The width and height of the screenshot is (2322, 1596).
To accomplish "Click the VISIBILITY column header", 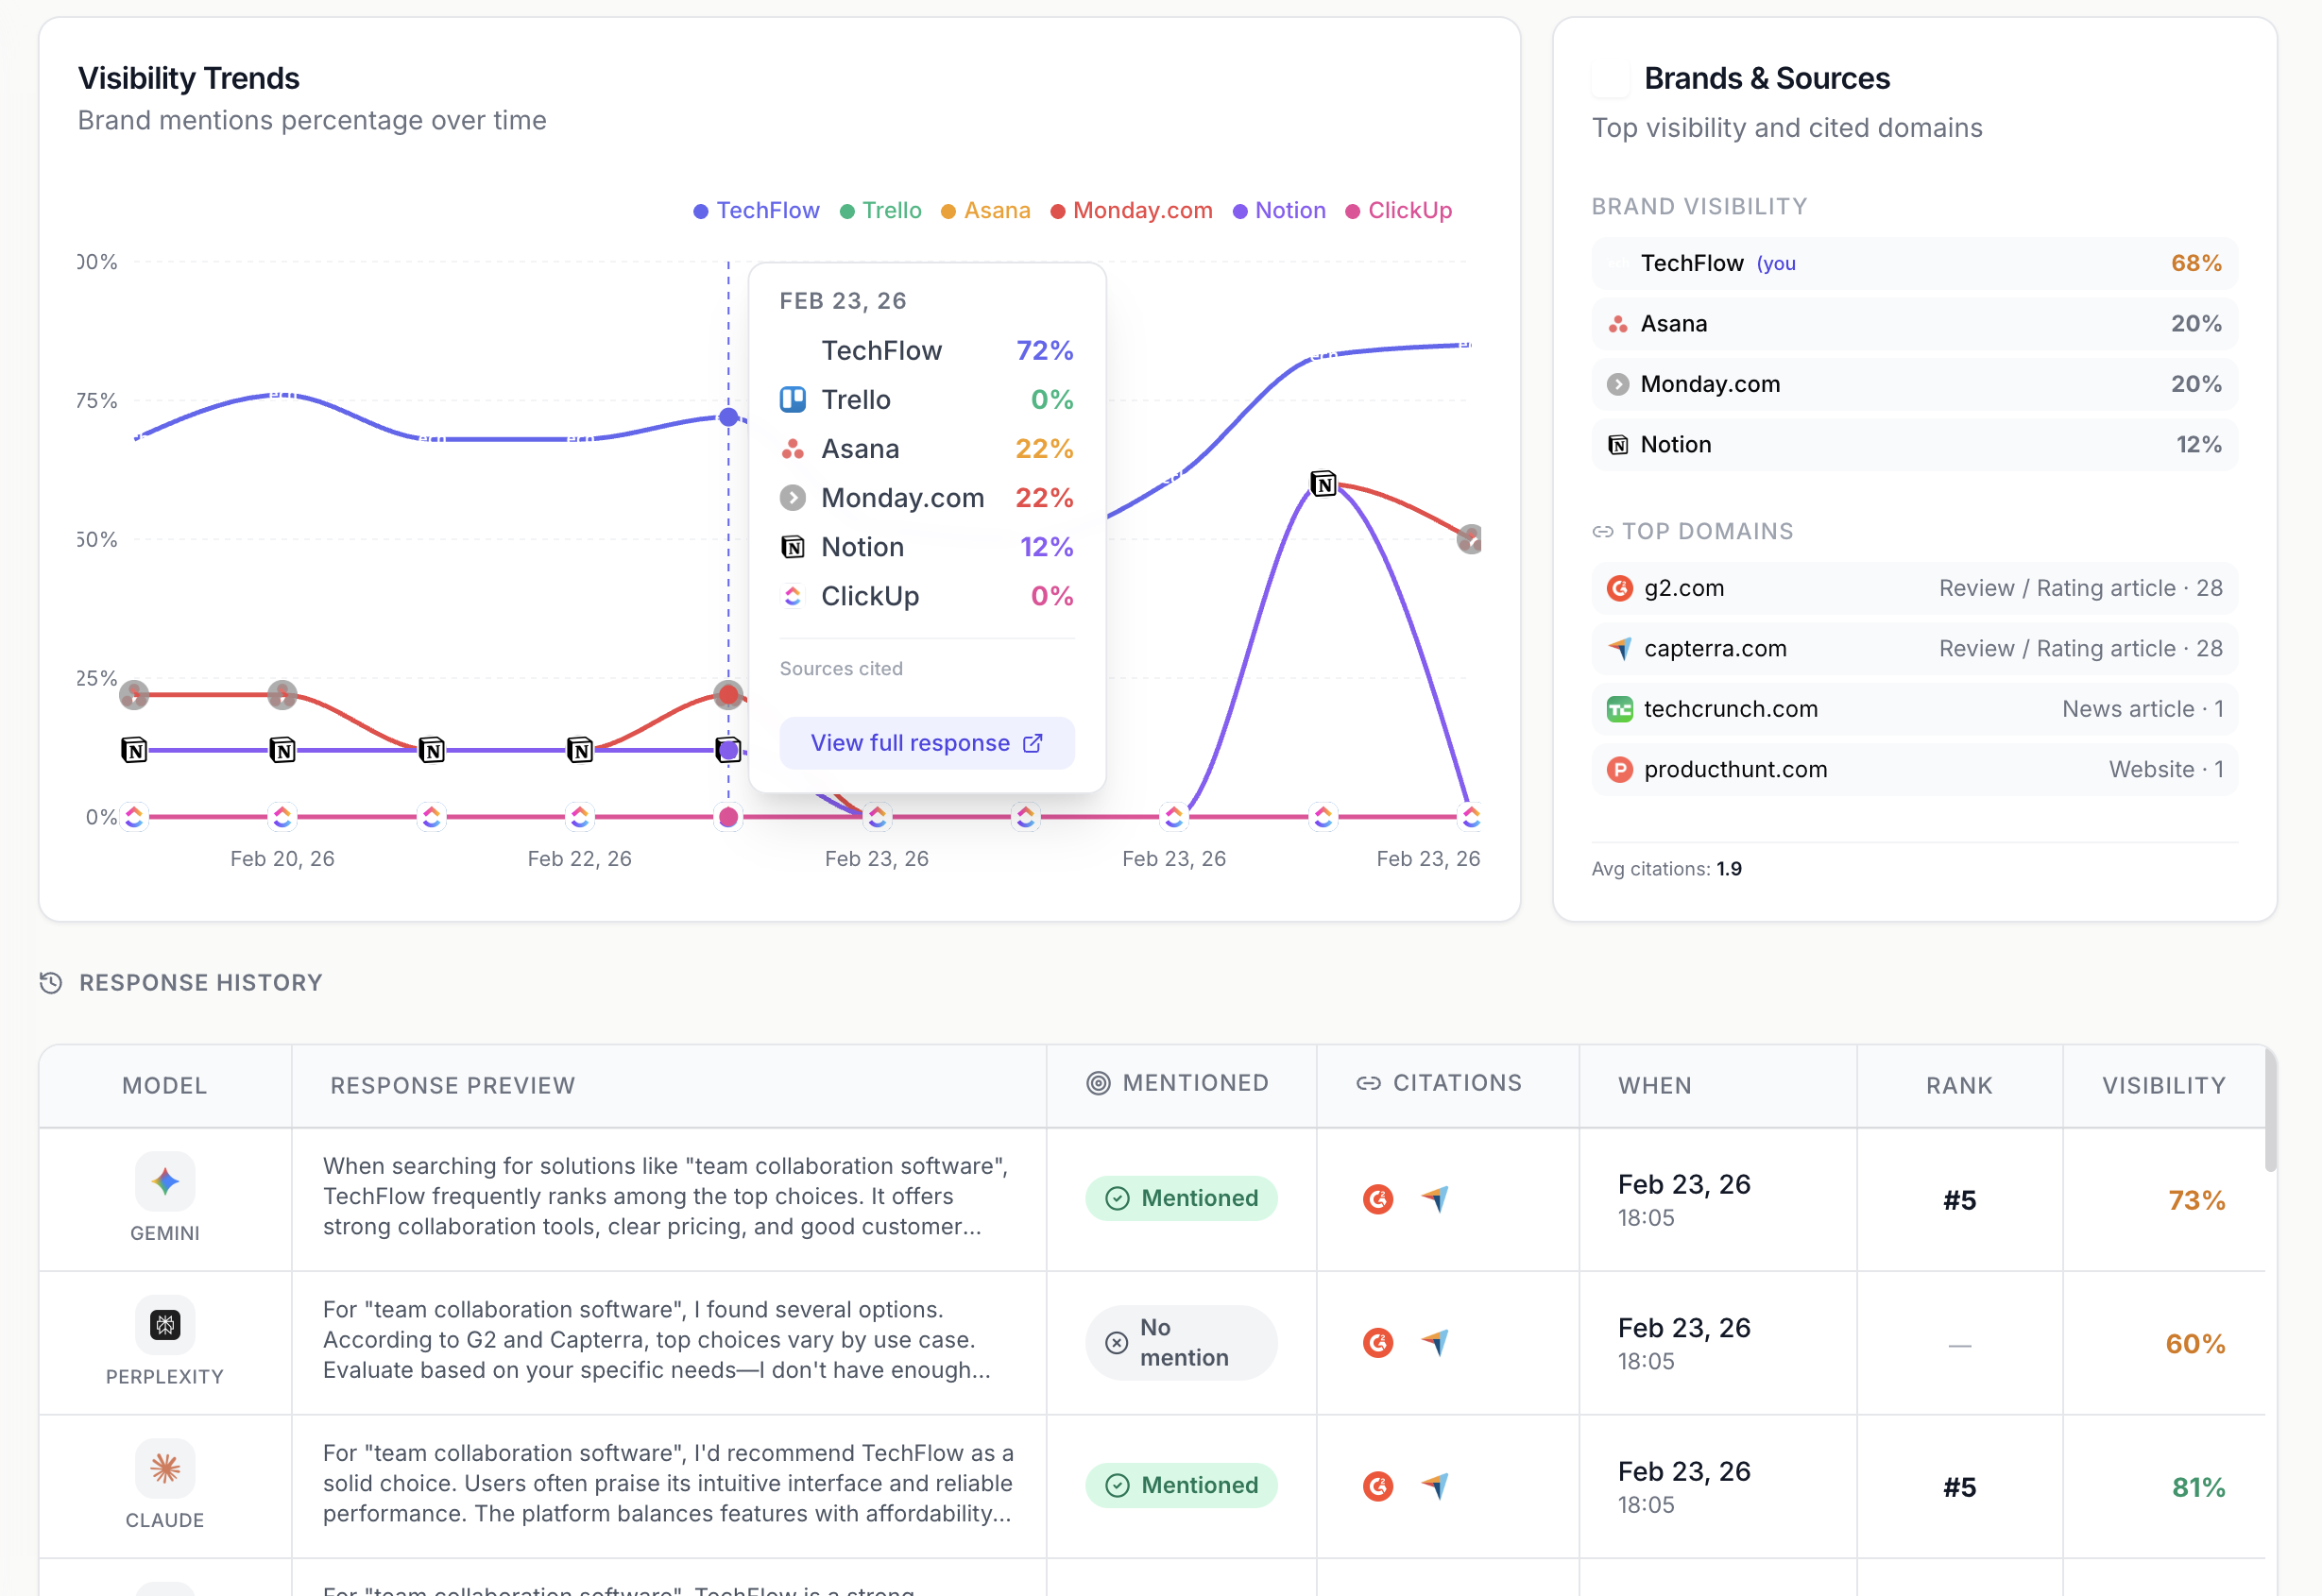I will click(x=2163, y=1084).
